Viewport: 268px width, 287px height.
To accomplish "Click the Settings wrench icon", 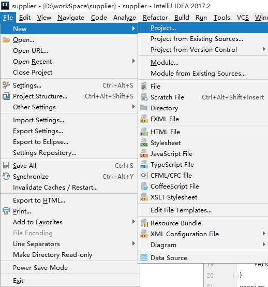I will pyautogui.click(x=6, y=85).
